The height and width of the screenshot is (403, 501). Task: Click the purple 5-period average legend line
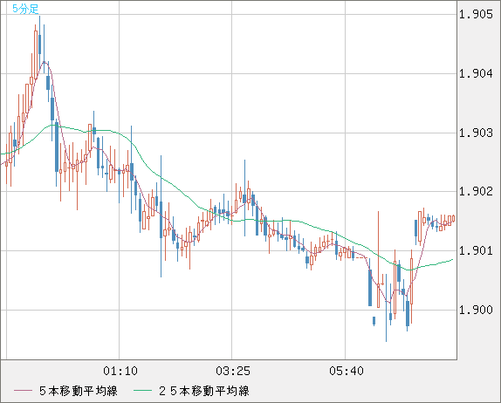coord(23,391)
